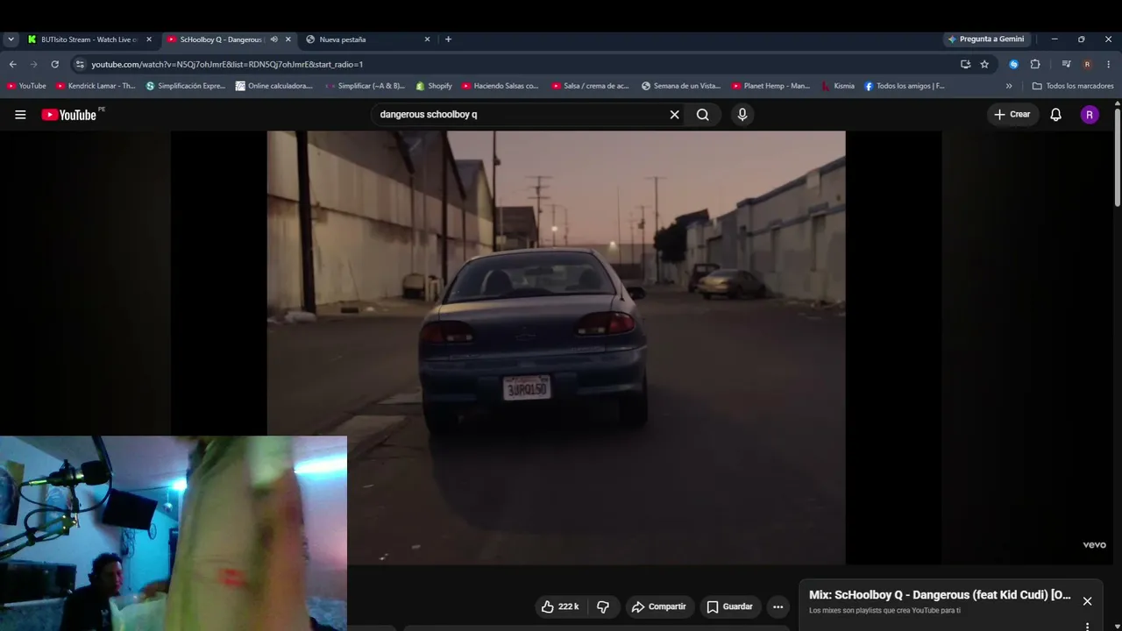Open the Semana de un Vista... bookmark
The height and width of the screenshot is (631, 1122).
(x=681, y=86)
